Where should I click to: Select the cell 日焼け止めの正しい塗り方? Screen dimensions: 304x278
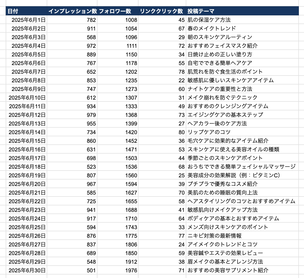click(x=242, y=54)
